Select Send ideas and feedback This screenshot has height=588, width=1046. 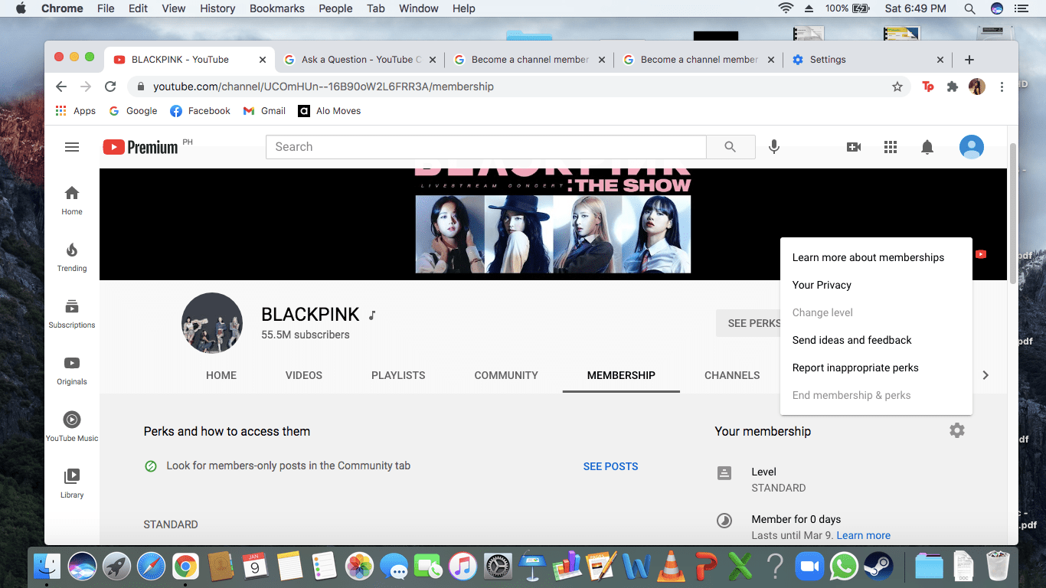[876, 340]
